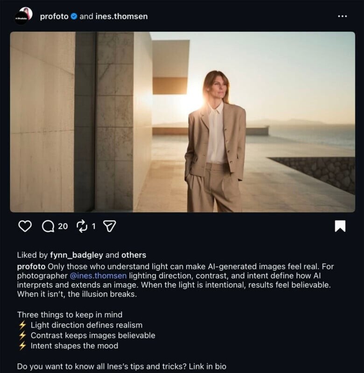This screenshot has width=364, height=373.
Task: Click the blue verified badge
Action: click(73, 16)
